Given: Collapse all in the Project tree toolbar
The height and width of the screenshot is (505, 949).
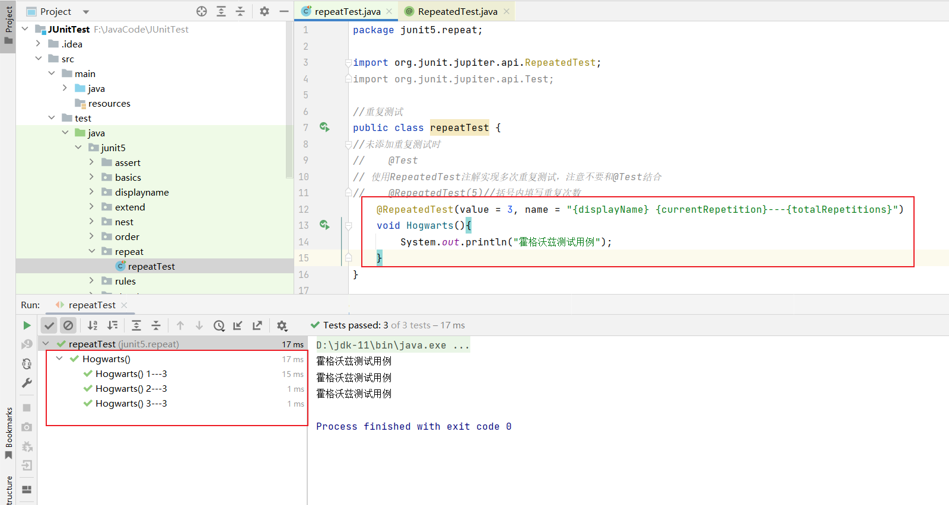Looking at the screenshot, I should 240,11.
